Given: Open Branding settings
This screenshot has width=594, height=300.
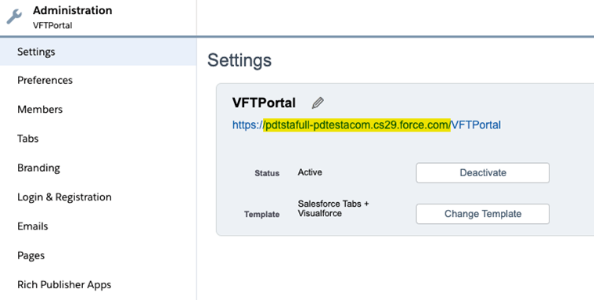Looking at the screenshot, I should 98,168.
